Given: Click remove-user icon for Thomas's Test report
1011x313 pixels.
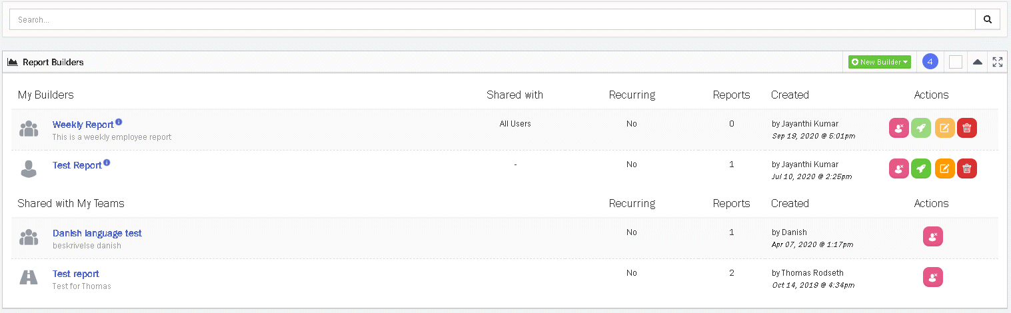Looking at the screenshot, I should [x=932, y=277].
